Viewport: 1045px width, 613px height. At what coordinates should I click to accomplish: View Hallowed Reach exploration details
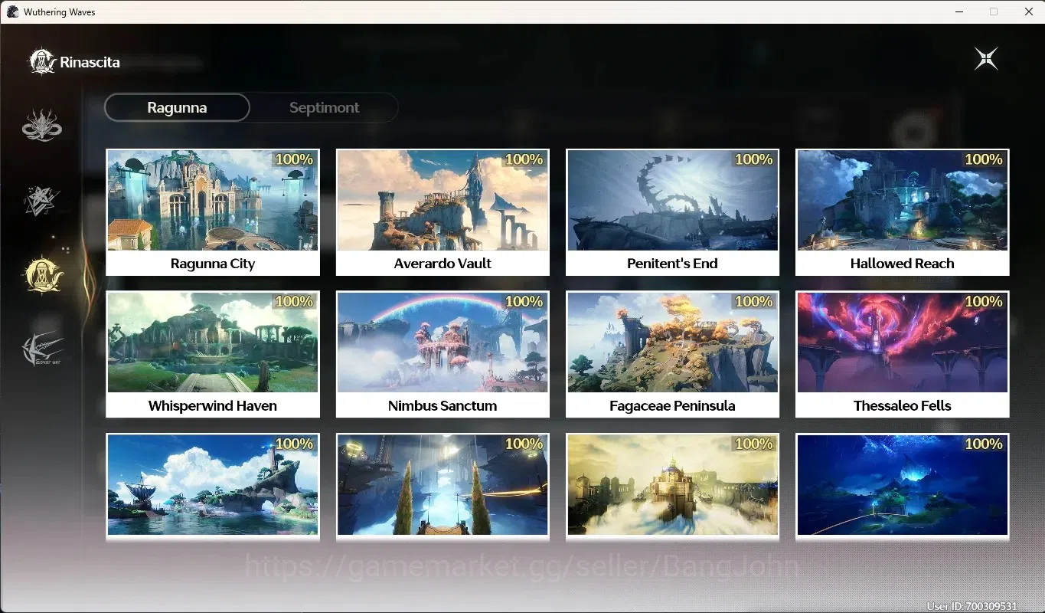coord(903,212)
